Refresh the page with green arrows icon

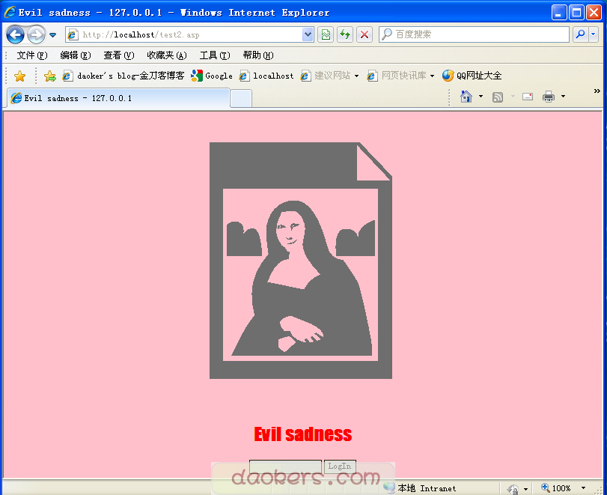tap(344, 34)
